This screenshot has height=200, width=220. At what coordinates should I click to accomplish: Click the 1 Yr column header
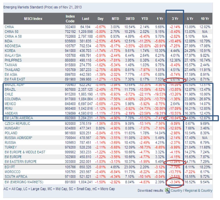tap(160, 19)
